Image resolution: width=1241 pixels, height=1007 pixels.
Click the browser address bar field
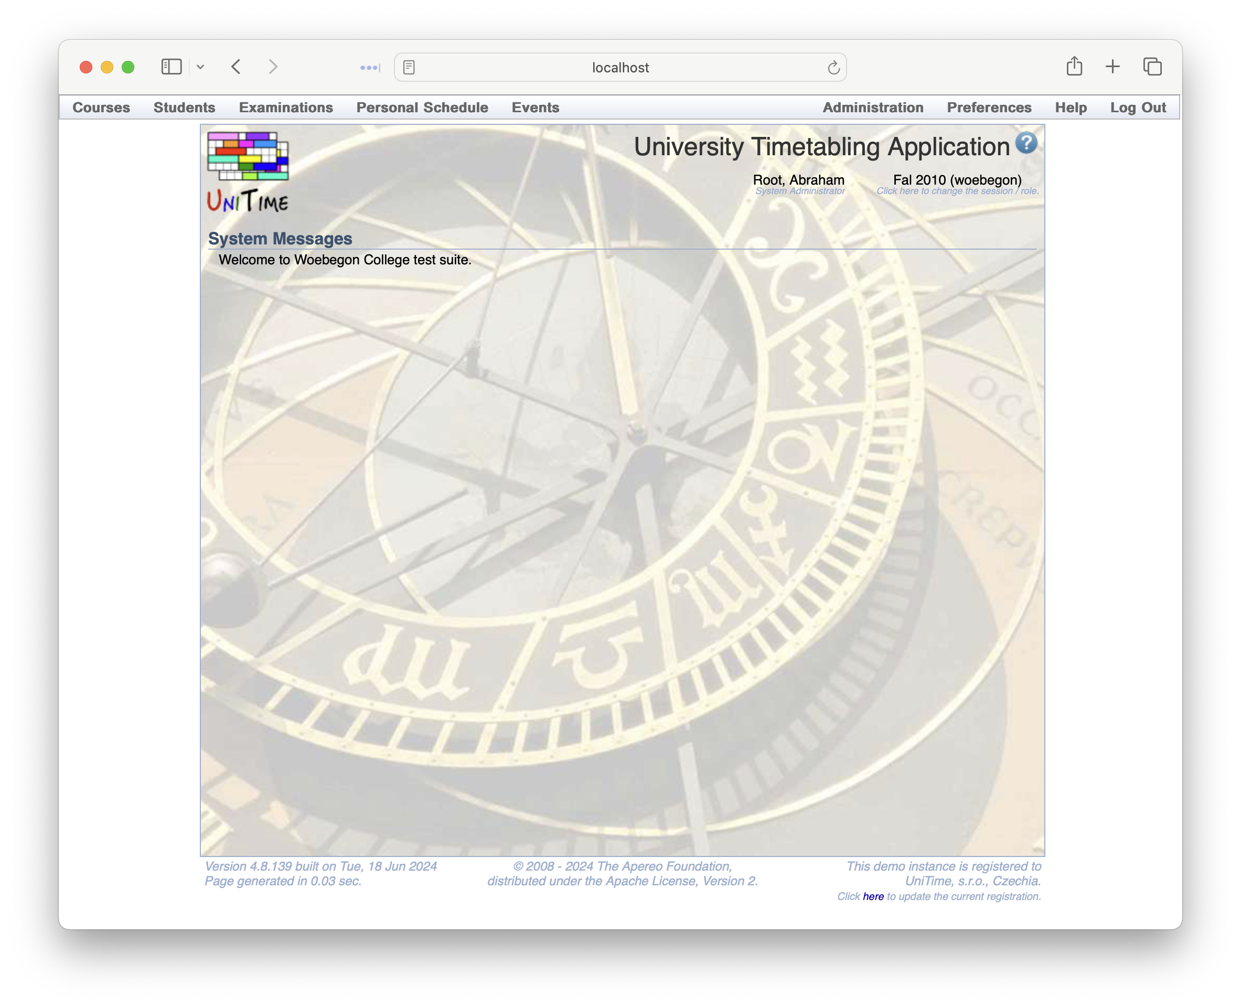click(x=622, y=67)
